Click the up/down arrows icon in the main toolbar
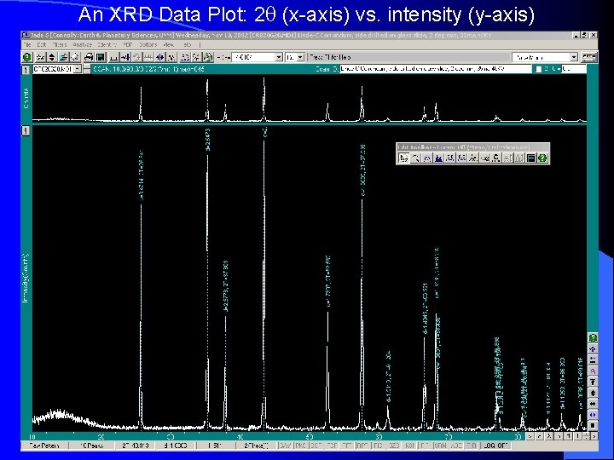The image size is (614, 460). (x=51, y=58)
